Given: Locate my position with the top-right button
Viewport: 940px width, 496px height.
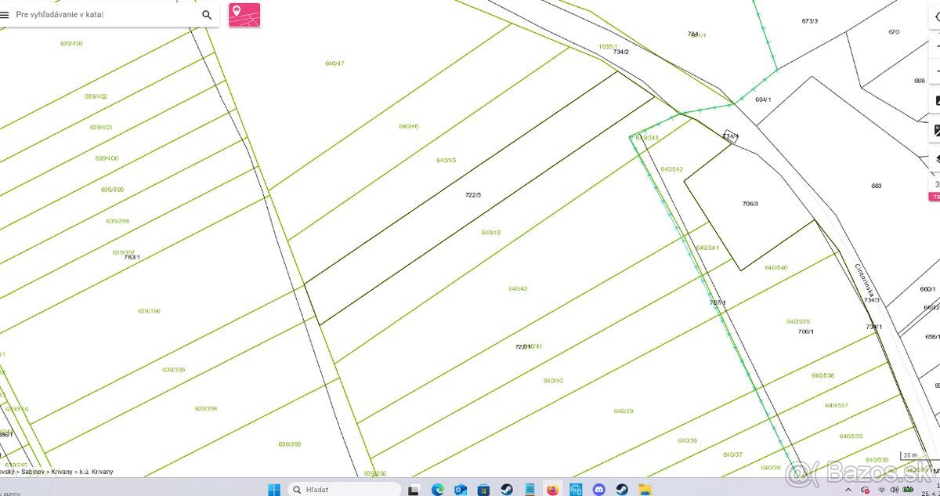Looking at the screenshot, I should pos(936,17).
